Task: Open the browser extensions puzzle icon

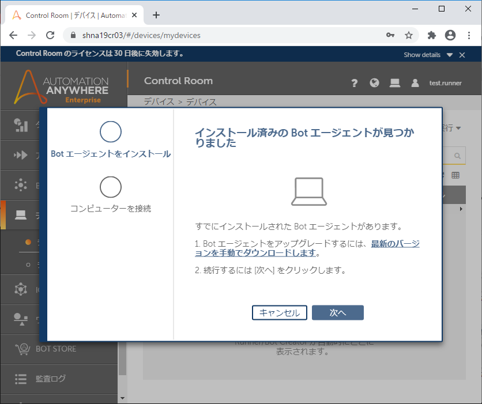Action: click(432, 35)
